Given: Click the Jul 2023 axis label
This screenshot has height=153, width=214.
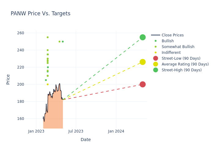Looking at the screenshot, I should (x=76, y=131).
